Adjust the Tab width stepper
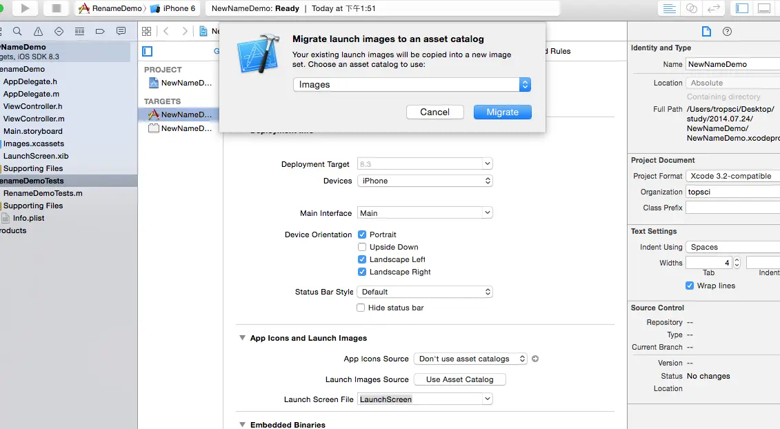Screen dimensions: 780x429 coord(737,263)
